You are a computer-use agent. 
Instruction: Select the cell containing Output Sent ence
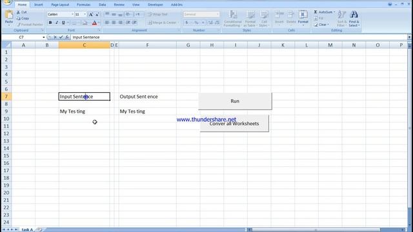[x=147, y=97]
